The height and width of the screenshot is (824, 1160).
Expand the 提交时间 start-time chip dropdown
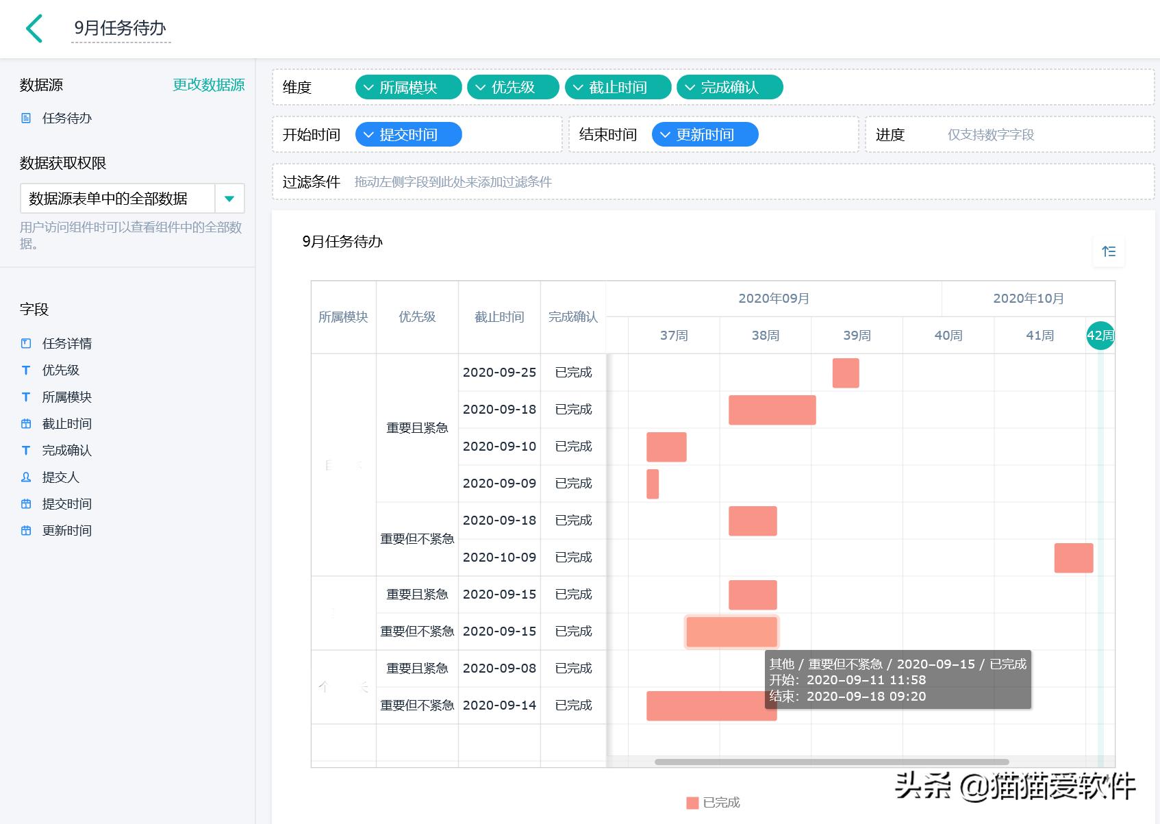[x=368, y=134]
